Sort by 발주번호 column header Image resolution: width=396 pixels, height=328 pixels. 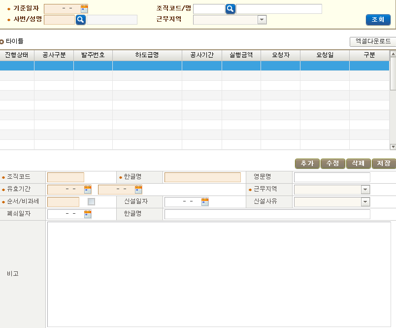coord(93,55)
